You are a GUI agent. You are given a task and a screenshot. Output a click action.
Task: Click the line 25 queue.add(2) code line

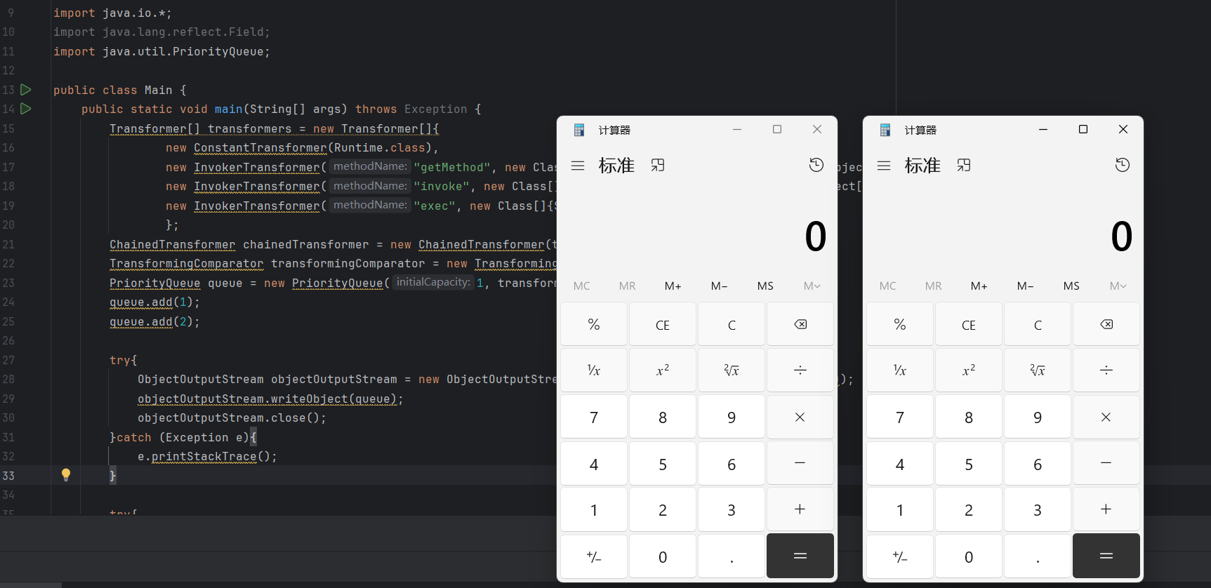154,322
